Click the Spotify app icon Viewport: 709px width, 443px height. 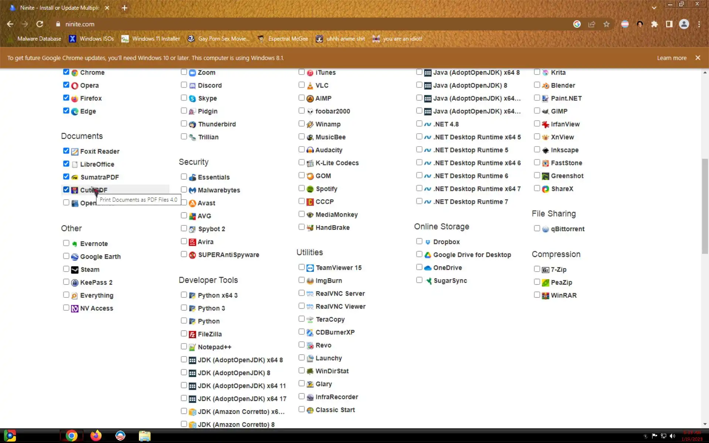(x=310, y=189)
